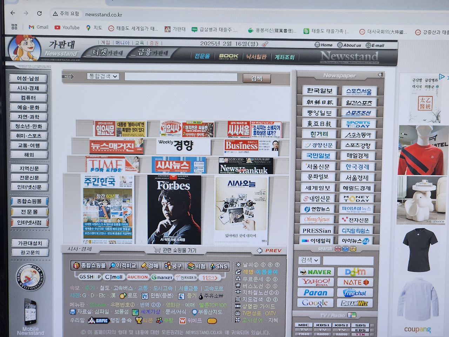This screenshot has height=337, width=449.
Task: Select the 종합쇼핑몰 tab
Action: click(x=89, y=265)
